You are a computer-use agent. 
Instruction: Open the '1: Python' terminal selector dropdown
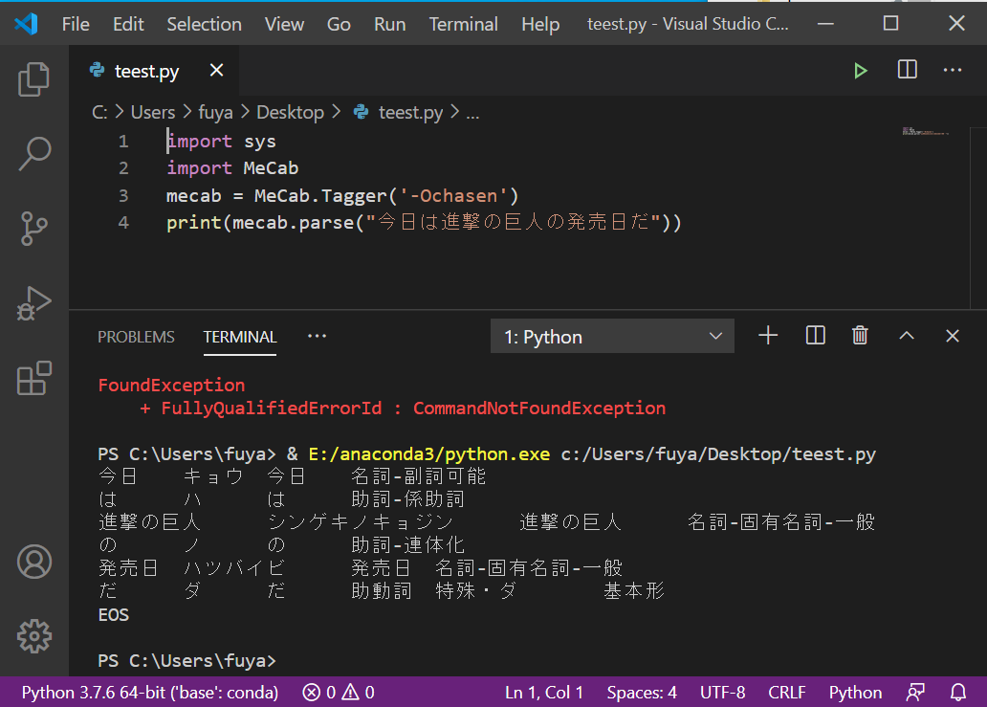612,337
